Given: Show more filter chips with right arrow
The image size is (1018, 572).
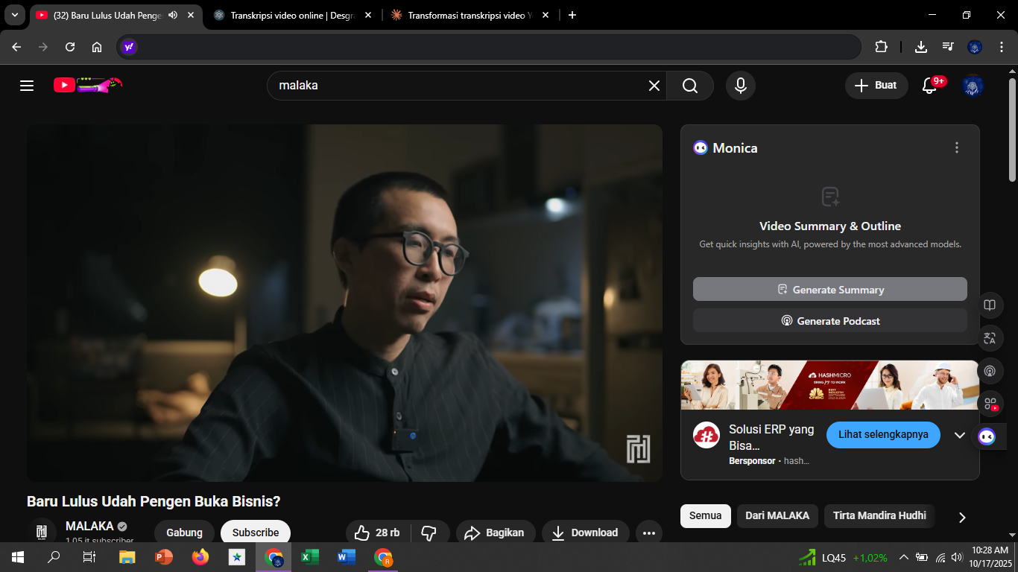Looking at the screenshot, I should pyautogui.click(x=962, y=517).
